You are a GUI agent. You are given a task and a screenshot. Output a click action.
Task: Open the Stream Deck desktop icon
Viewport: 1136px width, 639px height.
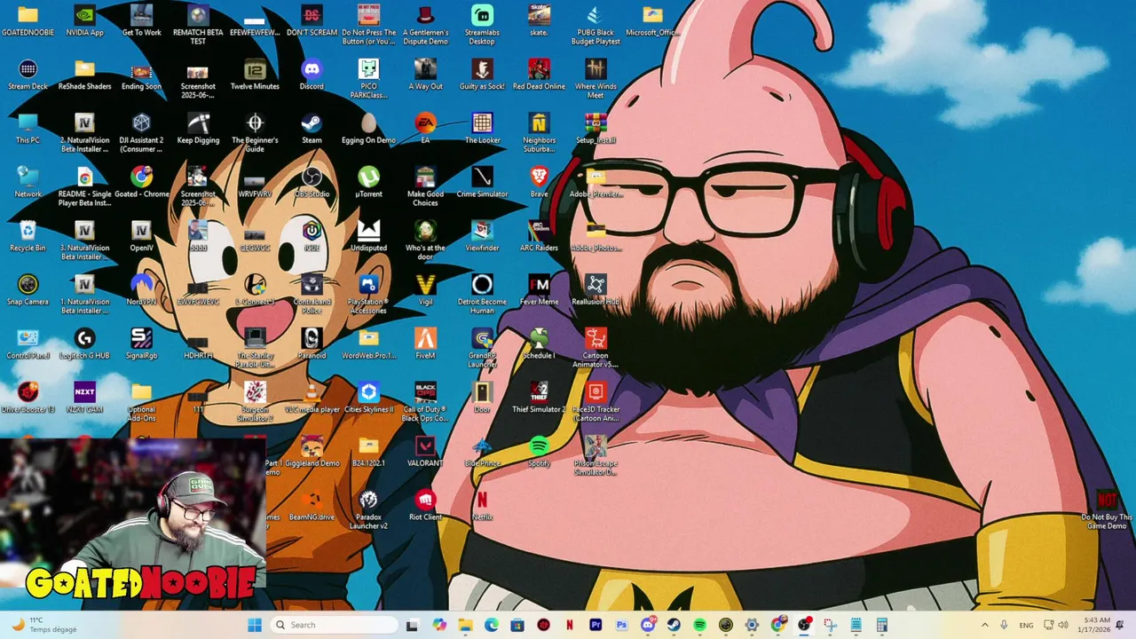[x=28, y=75]
